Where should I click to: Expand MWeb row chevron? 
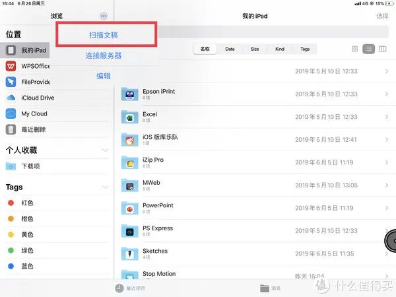[386, 185]
